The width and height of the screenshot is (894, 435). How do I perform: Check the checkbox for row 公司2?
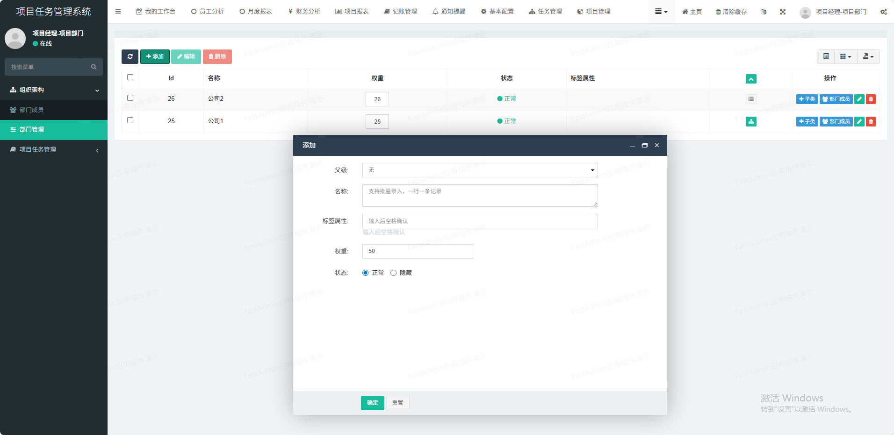click(x=130, y=98)
